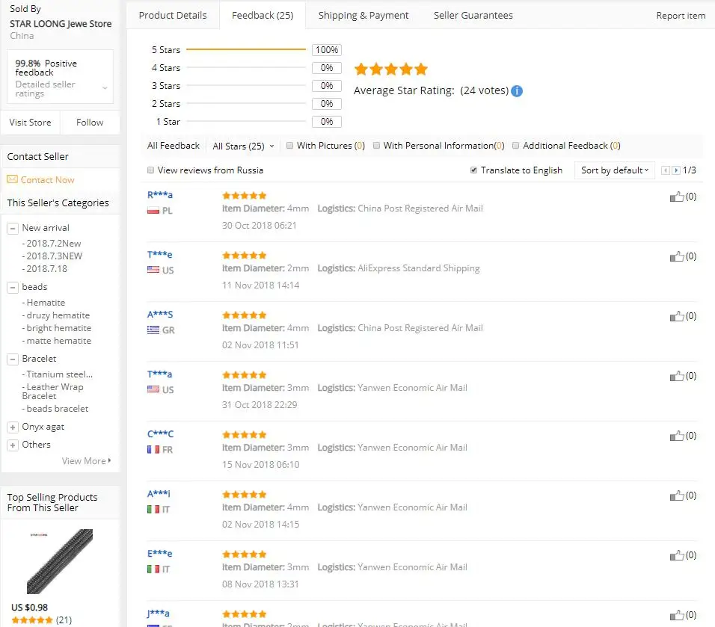The image size is (715, 627).
Task: Switch to the Product Details tab
Action: (173, 16)
